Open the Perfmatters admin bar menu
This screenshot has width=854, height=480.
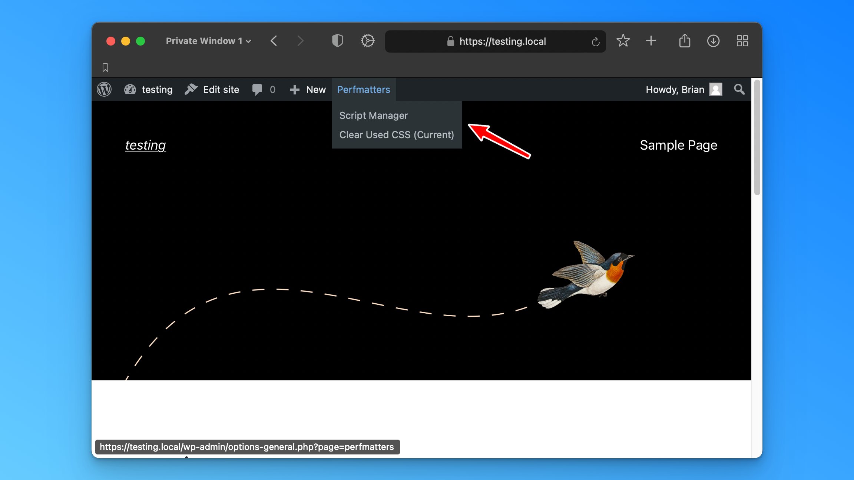point(363,90)
